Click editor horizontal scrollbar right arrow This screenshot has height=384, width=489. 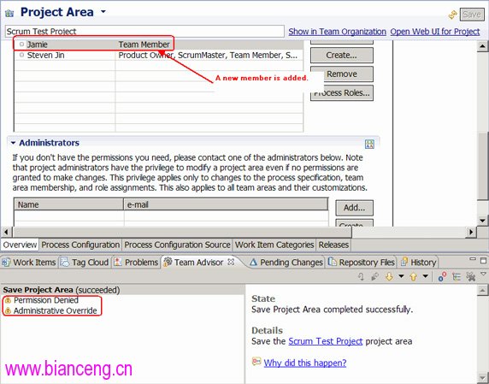pyautogui.click(x=471, y=232)
